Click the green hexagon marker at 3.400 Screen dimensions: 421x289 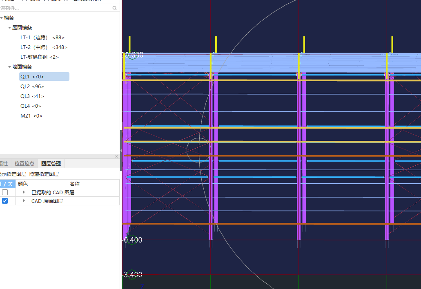point(132,275)
